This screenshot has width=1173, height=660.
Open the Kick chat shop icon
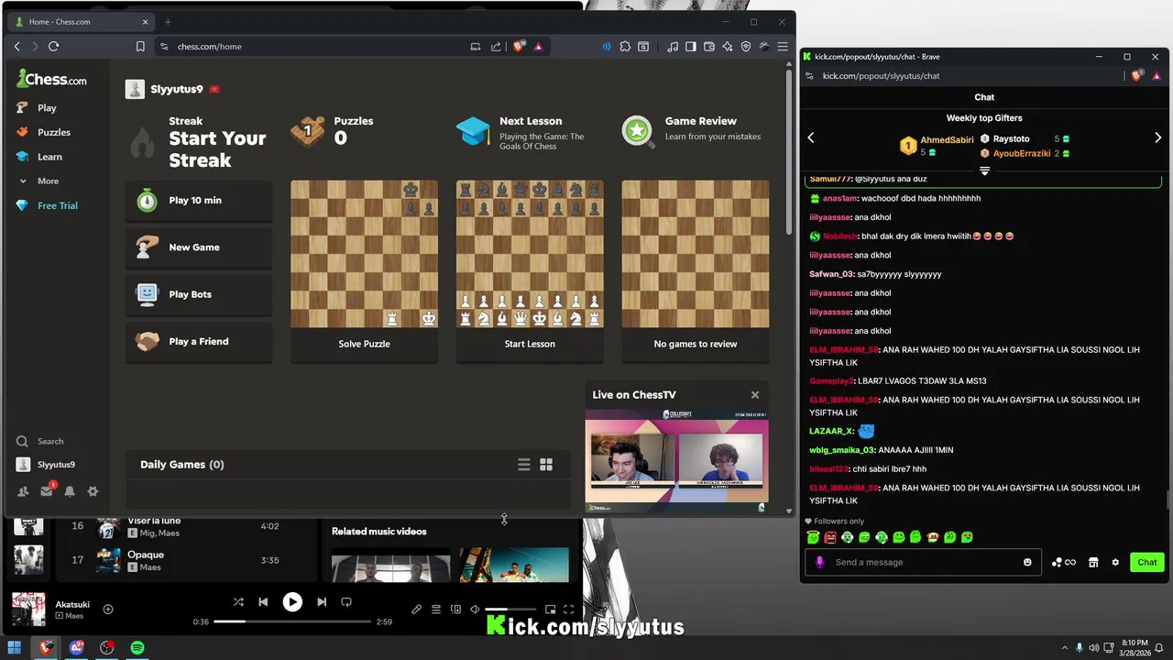(1093, 562)
